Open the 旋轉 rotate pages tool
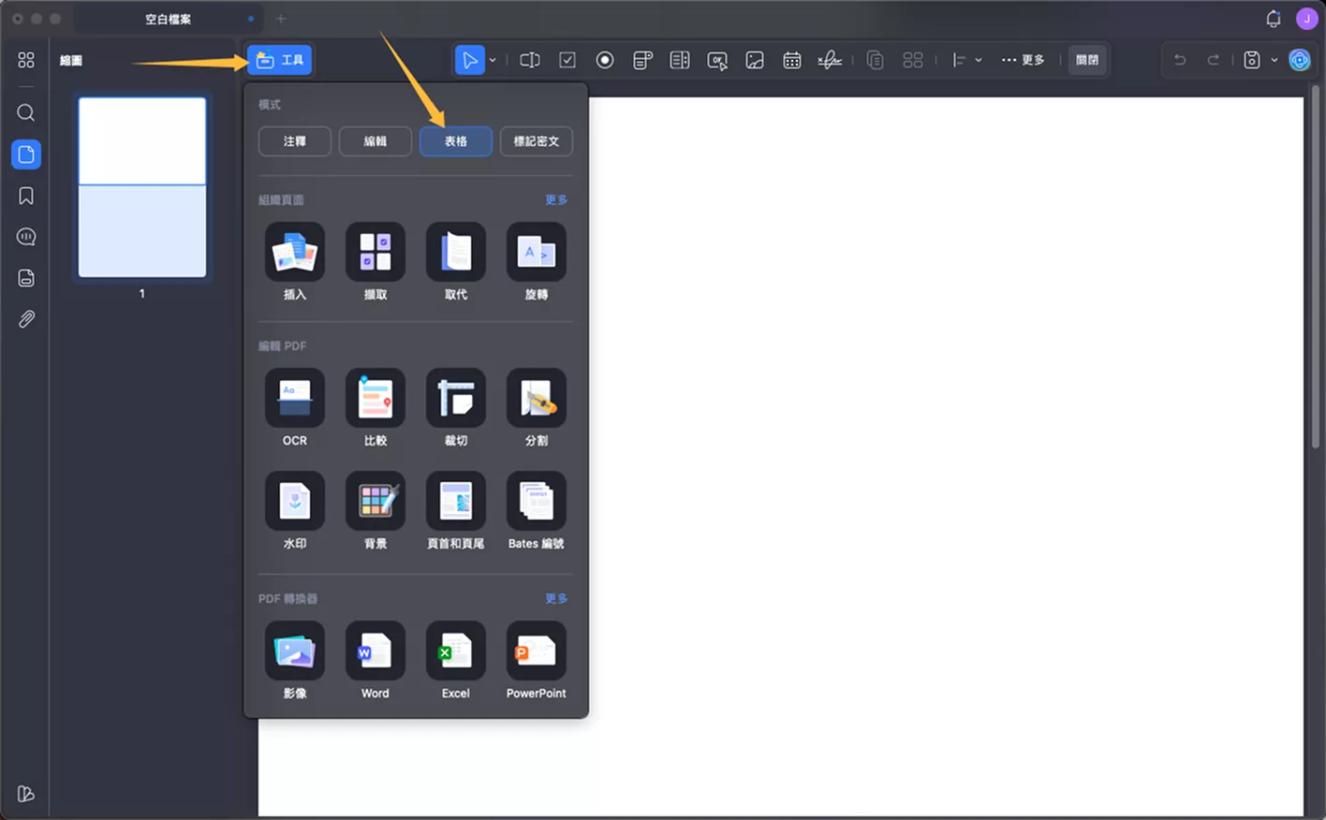 537,261
